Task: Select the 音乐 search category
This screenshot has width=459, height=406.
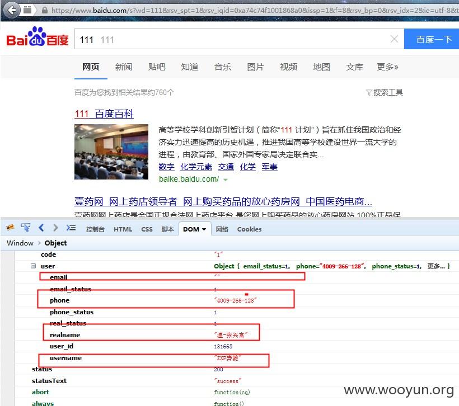Action: click(223, 67)
